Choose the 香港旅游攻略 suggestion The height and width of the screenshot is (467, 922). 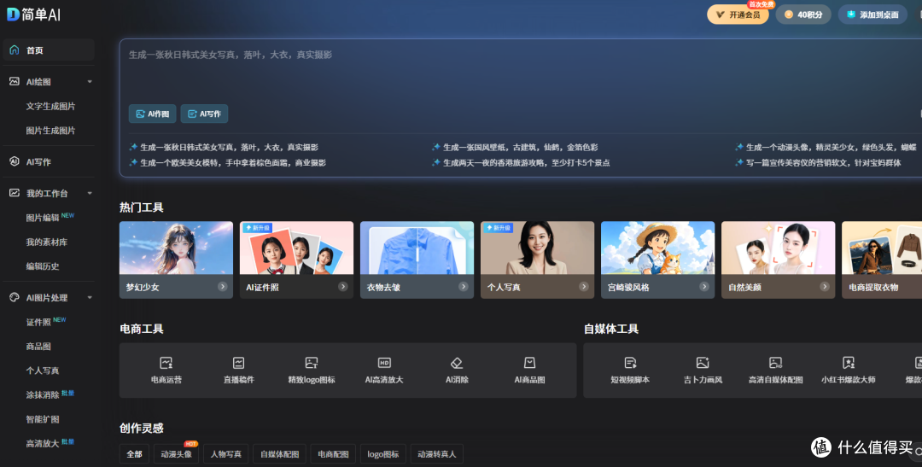[521, 162]
